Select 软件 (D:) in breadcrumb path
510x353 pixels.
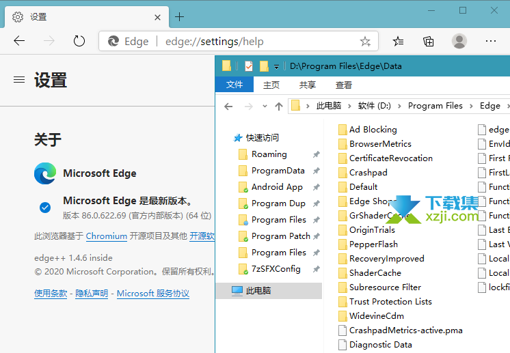click(x=375, y=106)
